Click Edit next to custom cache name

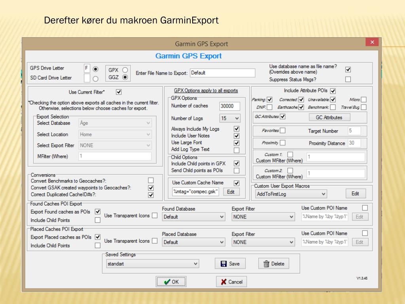[231, 192]
